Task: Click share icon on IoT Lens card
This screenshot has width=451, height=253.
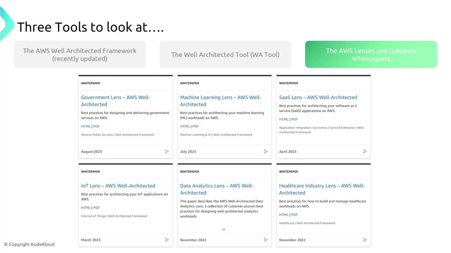Action: 167,240
